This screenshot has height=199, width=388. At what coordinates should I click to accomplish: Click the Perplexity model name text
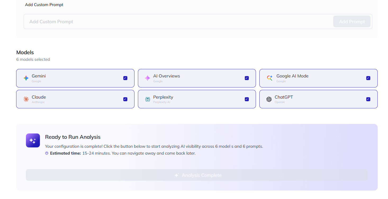163,97
